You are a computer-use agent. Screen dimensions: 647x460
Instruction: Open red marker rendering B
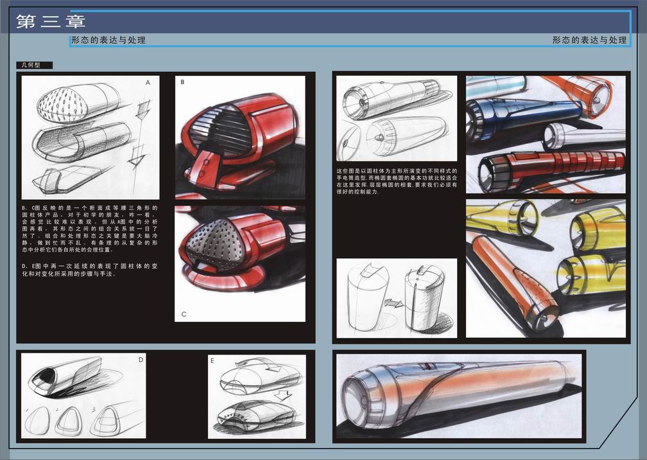coord(240,137)
